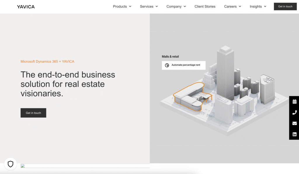299x174 pixels.
Task: Click the hero Get in touch button
Action: pos(33,113)
